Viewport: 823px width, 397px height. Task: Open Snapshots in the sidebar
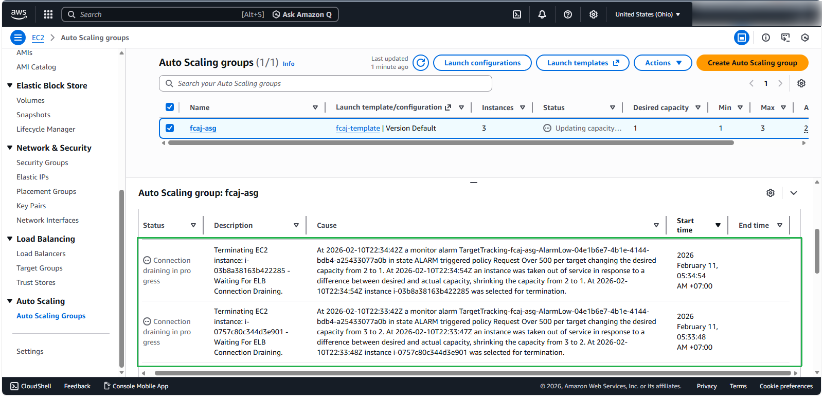coord(33,115)
